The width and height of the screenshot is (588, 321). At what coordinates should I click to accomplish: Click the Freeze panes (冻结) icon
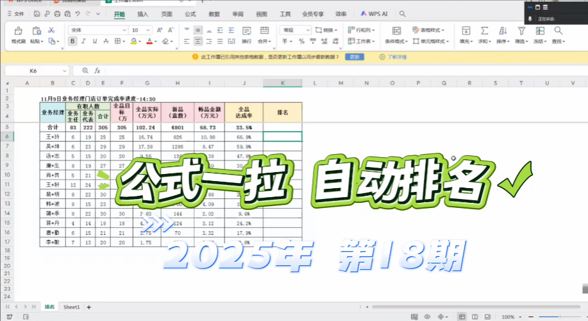(540, 31)
